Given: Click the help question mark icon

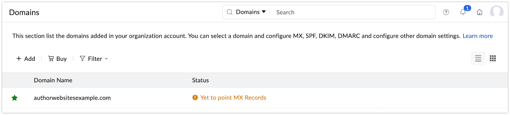Looking at the screenshot, I should tap(446, 12).
